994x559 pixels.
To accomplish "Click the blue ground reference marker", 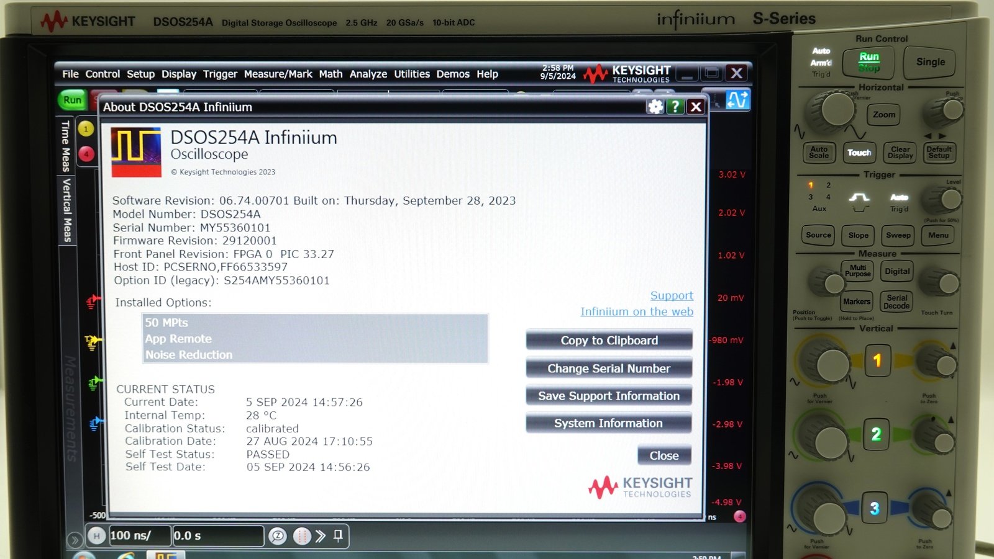I will coord(96,424).
